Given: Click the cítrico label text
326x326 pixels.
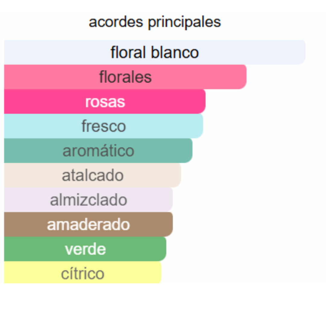Looking at the screenshot, I should [x=83, y=273].
